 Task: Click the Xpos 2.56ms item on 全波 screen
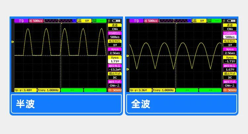(x=230, y=51)
